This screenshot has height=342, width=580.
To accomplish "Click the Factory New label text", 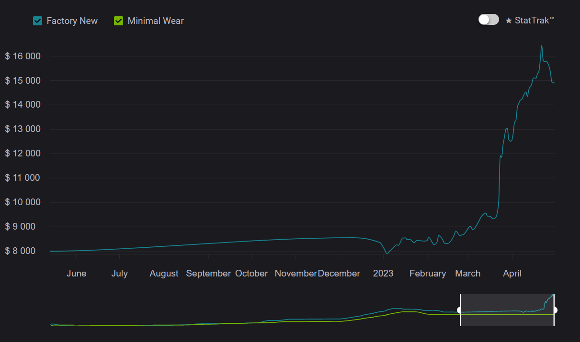I will point(72,21).
